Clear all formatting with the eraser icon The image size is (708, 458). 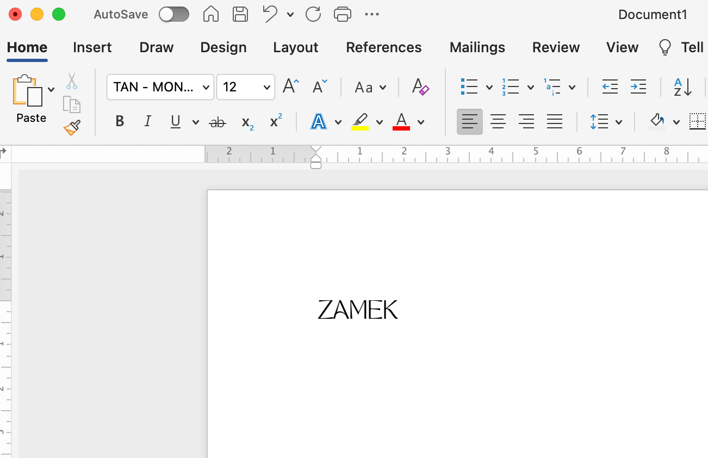(420, 86)
